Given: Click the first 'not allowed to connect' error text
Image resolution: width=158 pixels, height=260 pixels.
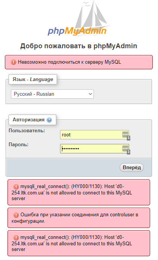Looking at the screenshot, I should pos(72,192).
